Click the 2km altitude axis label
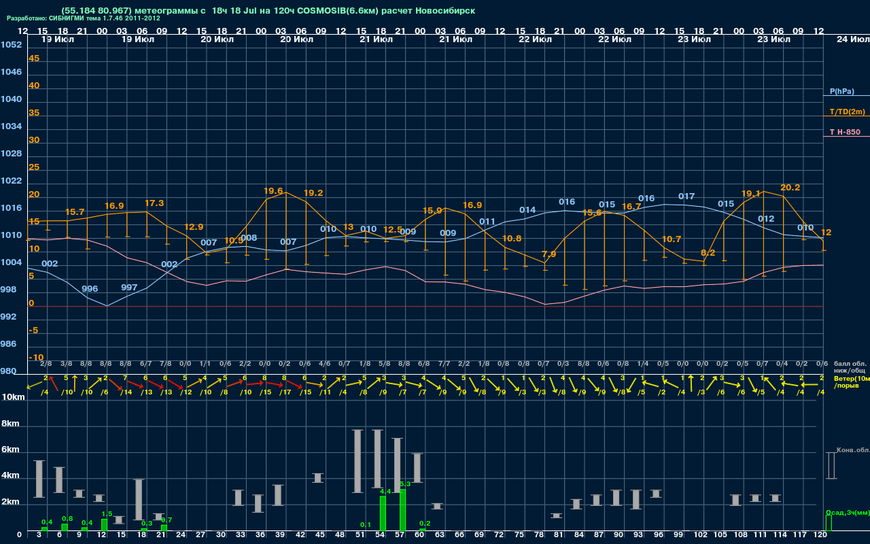870x544 pixels. [9, 503]
